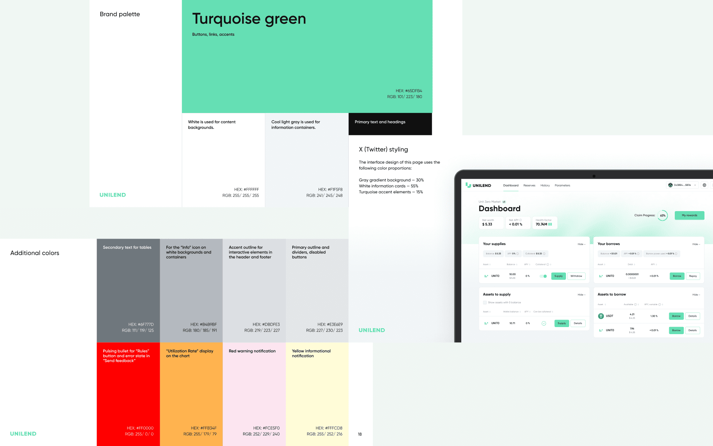Collapse the Your supplies panel via Hide
This screenshot has width=713, height=446.
(x=581, y=244)
